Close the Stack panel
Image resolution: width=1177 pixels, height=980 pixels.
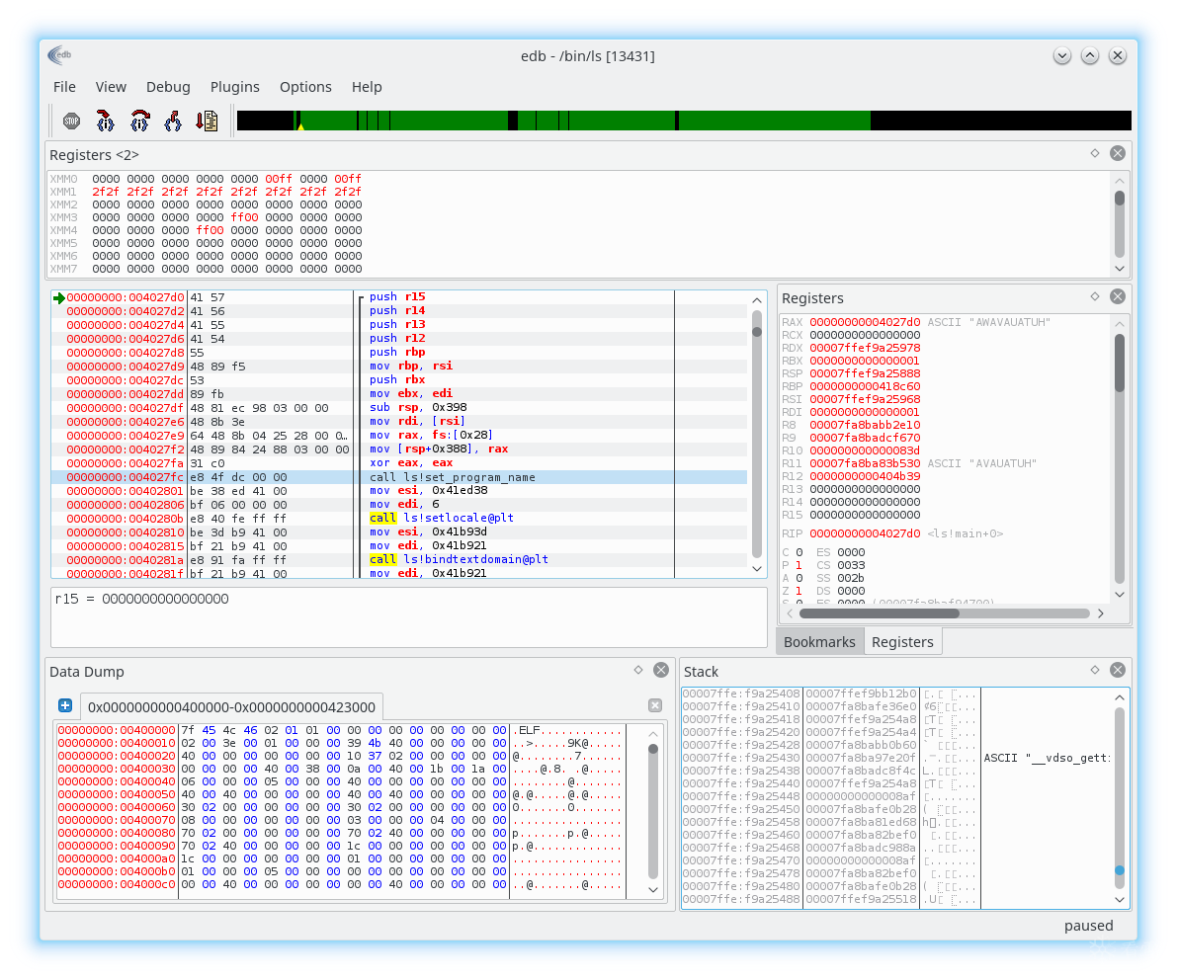[1118, 670]
